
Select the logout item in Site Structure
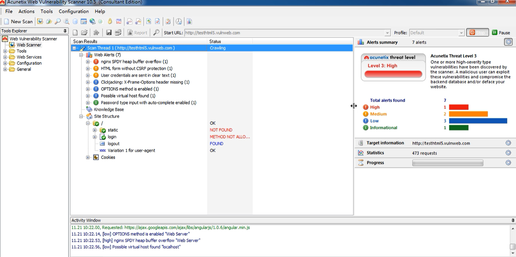[x=114, y=144]
